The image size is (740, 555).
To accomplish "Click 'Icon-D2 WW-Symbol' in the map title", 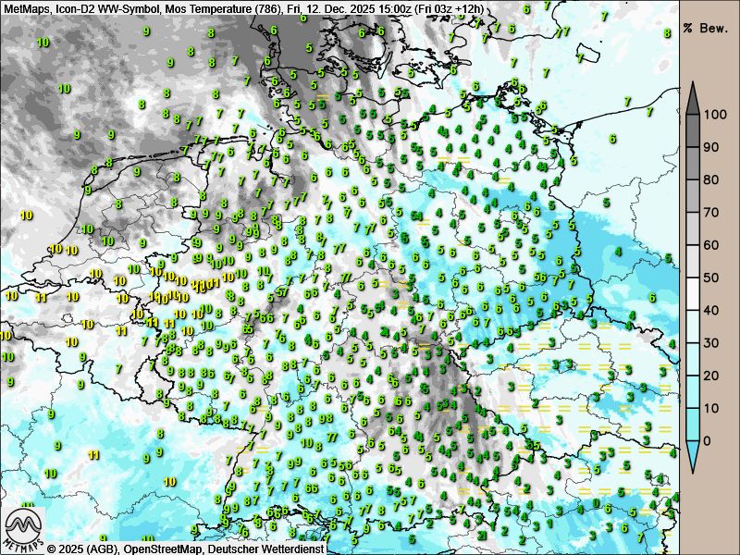I will pyautogui.click(x=107, y=8).
